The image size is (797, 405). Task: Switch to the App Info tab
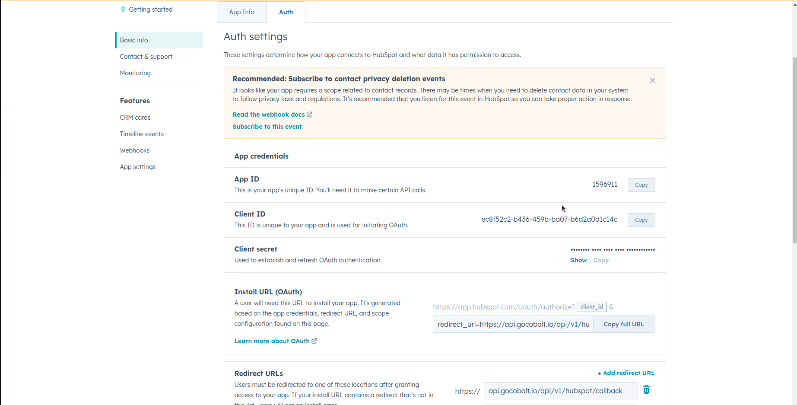(241, 12)
